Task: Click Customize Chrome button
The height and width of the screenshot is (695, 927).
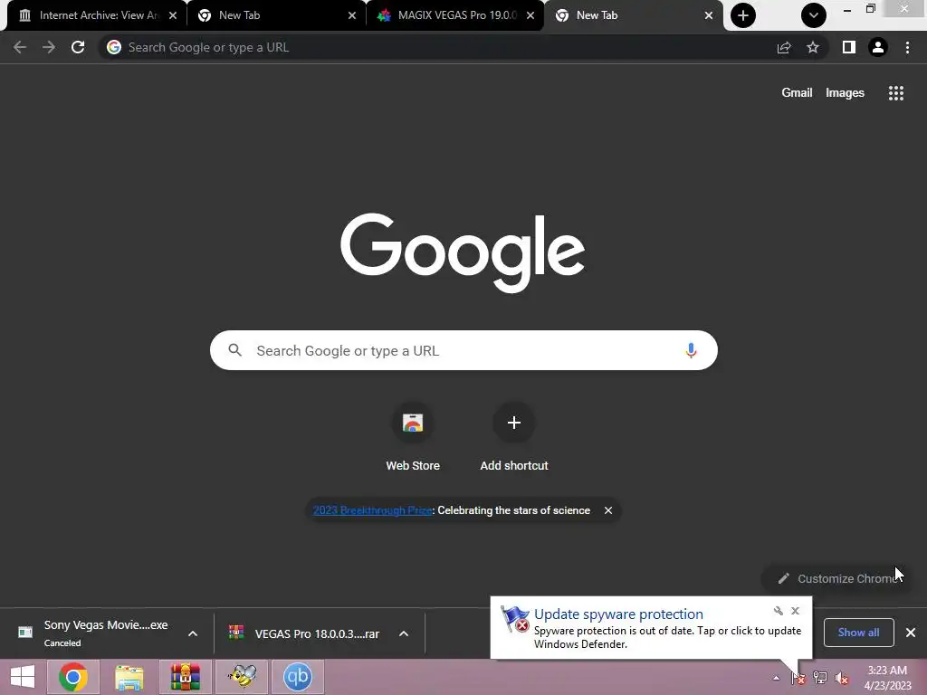Action: click(837, 578)
